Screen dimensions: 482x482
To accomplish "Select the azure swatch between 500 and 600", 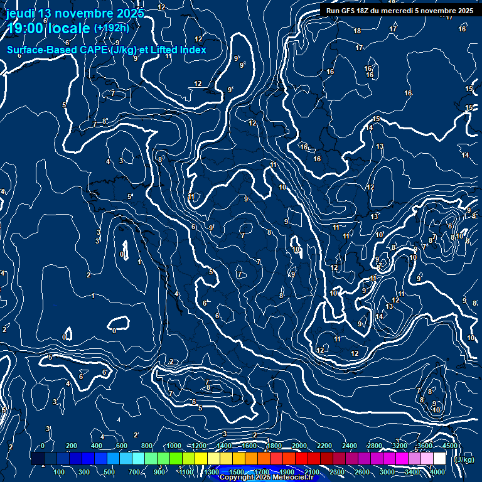I will tap(113, 458).
